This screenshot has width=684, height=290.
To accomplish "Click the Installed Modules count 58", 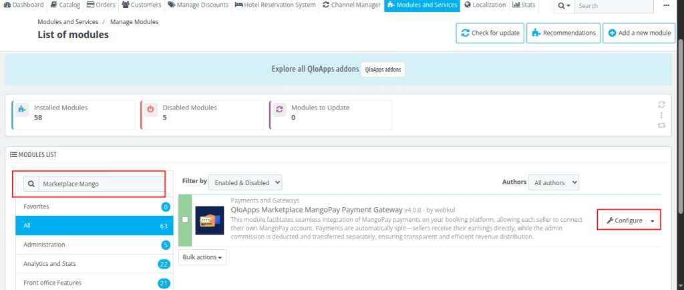I will [x=38, y=117].
